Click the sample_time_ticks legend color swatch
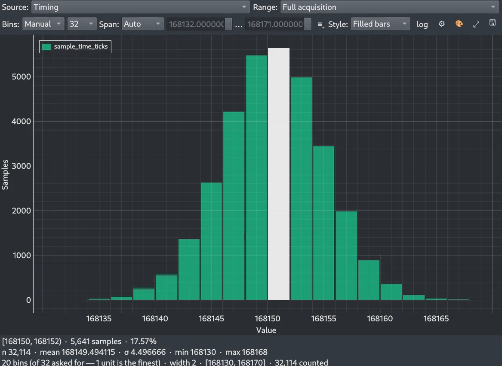The image size is (502, 366). tap(46, 47)
